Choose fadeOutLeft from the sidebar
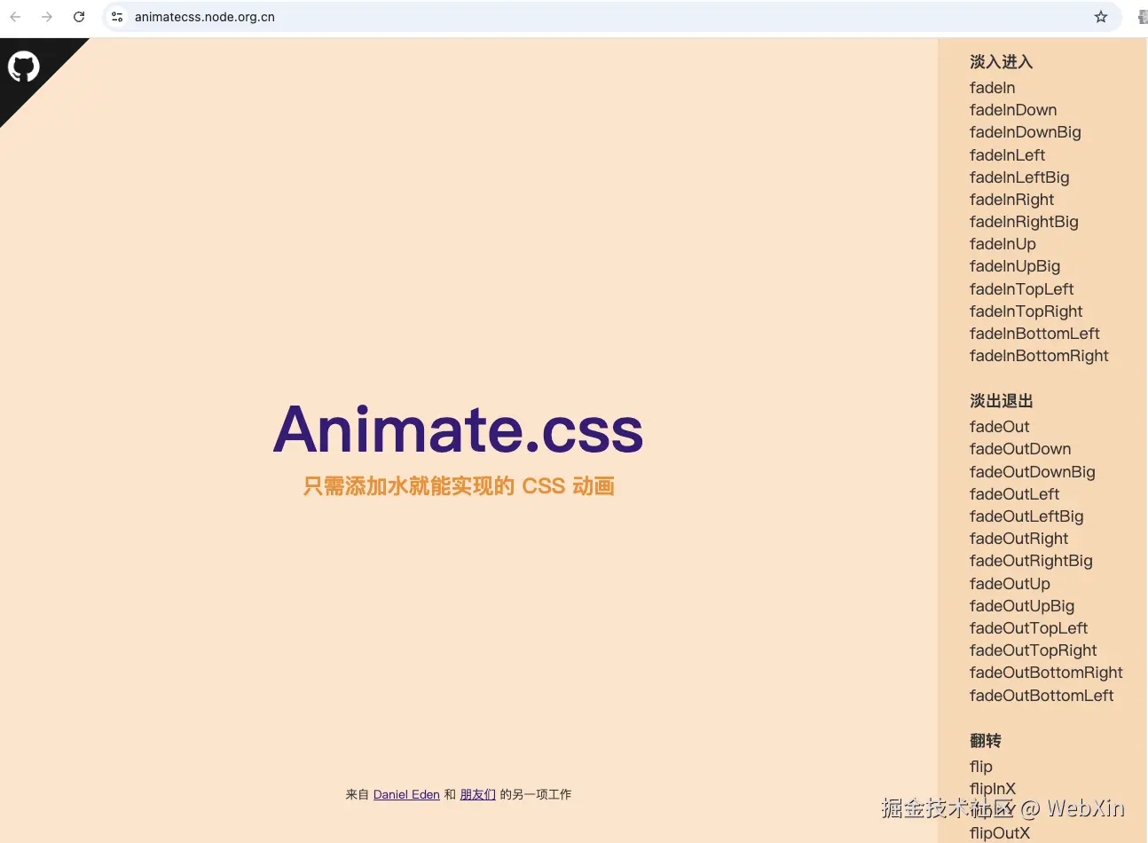The width and height of the screenshot is (1148, 843). [x=1014, y=494]
